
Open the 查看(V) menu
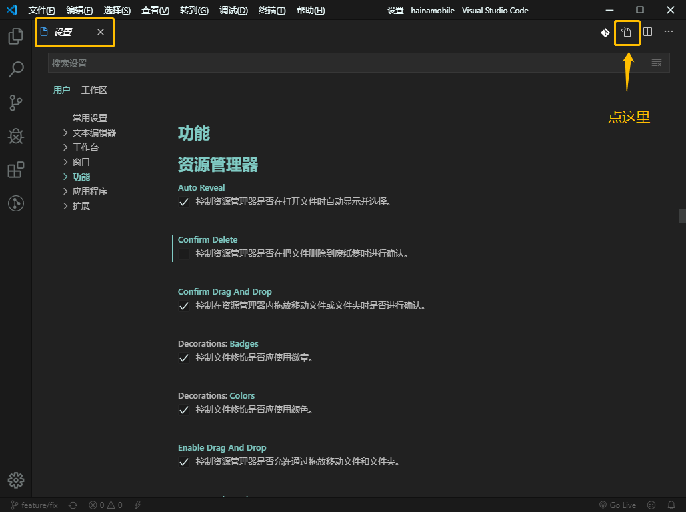(155, 10)
